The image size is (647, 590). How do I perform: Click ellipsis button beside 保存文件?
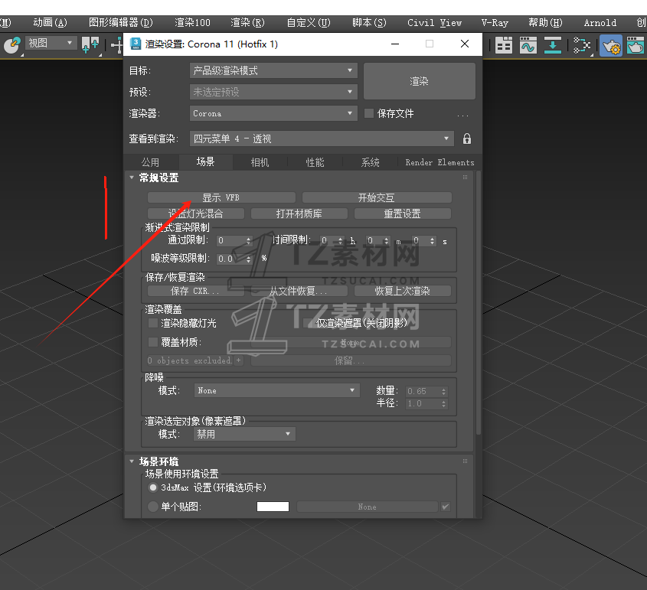click(x=462, y=114)
